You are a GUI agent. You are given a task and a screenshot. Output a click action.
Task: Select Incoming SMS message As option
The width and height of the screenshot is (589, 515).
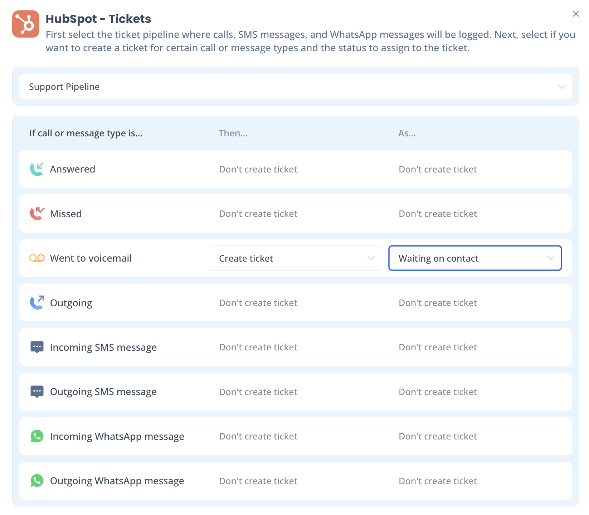pos(438,347)
